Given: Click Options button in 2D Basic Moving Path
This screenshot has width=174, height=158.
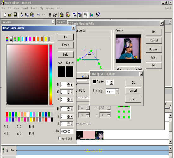Looking at the screenshot, I should tap(154, 49).
